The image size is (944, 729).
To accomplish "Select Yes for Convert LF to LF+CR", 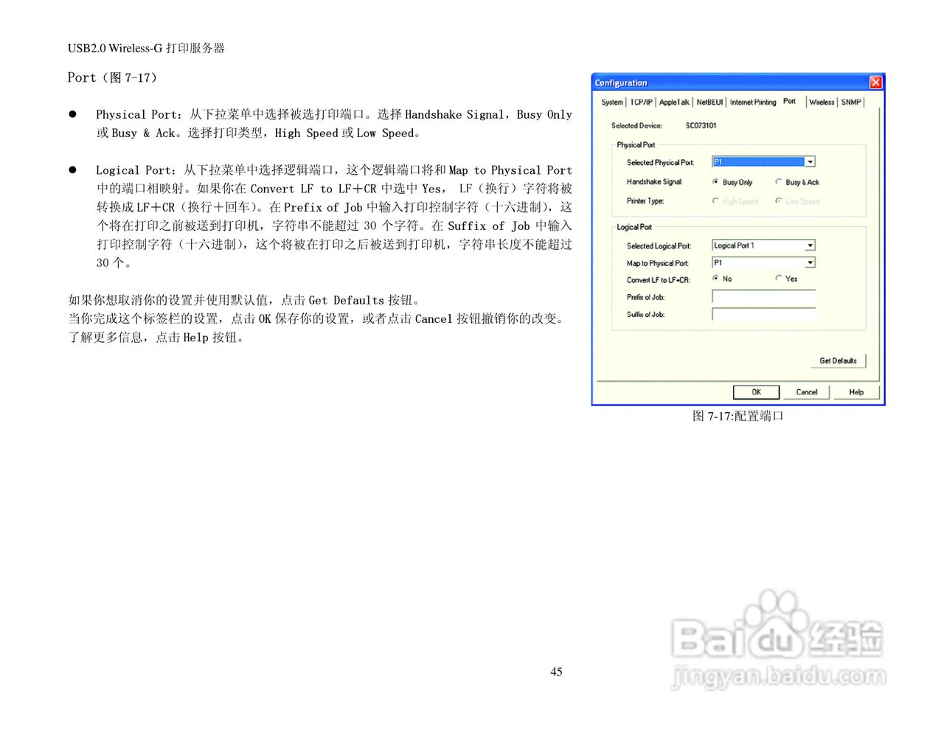I will [779, 279].
